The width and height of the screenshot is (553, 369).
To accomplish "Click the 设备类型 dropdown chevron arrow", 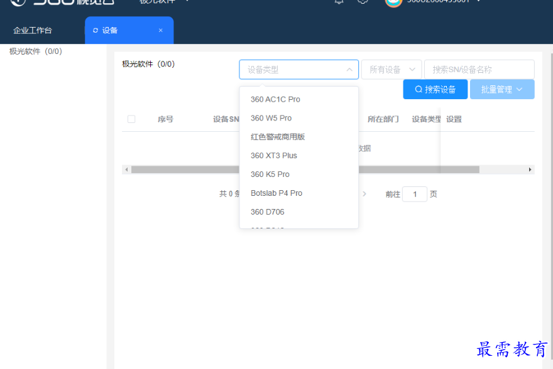I will point(349,70).
